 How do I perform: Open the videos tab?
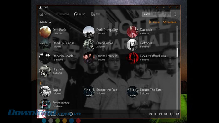coord(63,14)
